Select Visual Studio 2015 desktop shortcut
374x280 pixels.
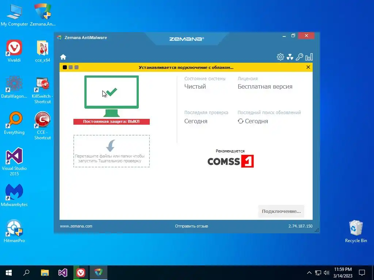click(x=14, y=162)
